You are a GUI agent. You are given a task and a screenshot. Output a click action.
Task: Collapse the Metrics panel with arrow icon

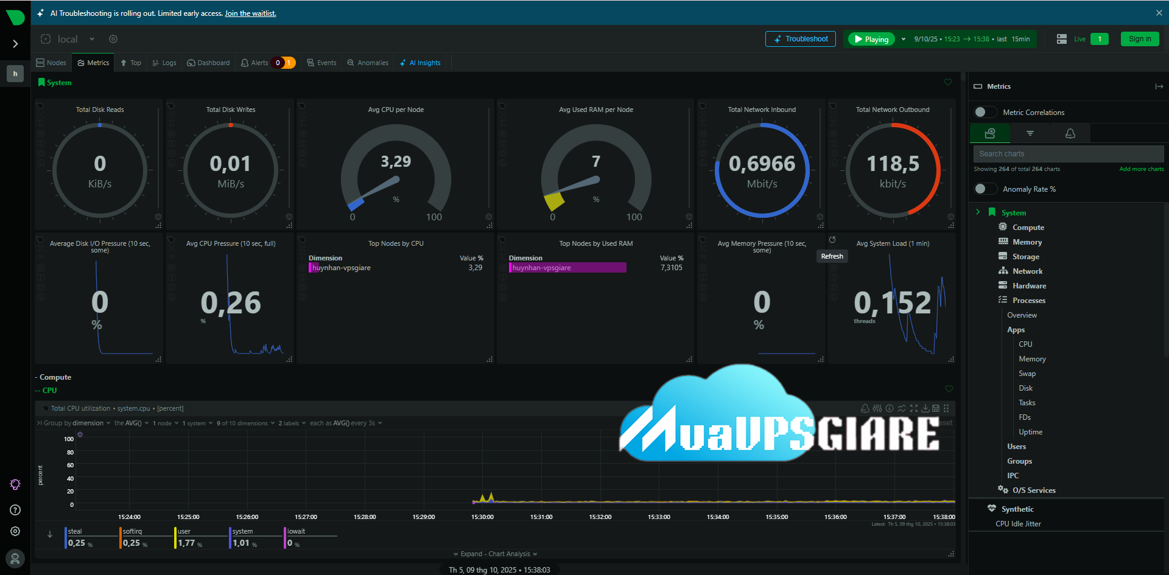pos(1159,86)
